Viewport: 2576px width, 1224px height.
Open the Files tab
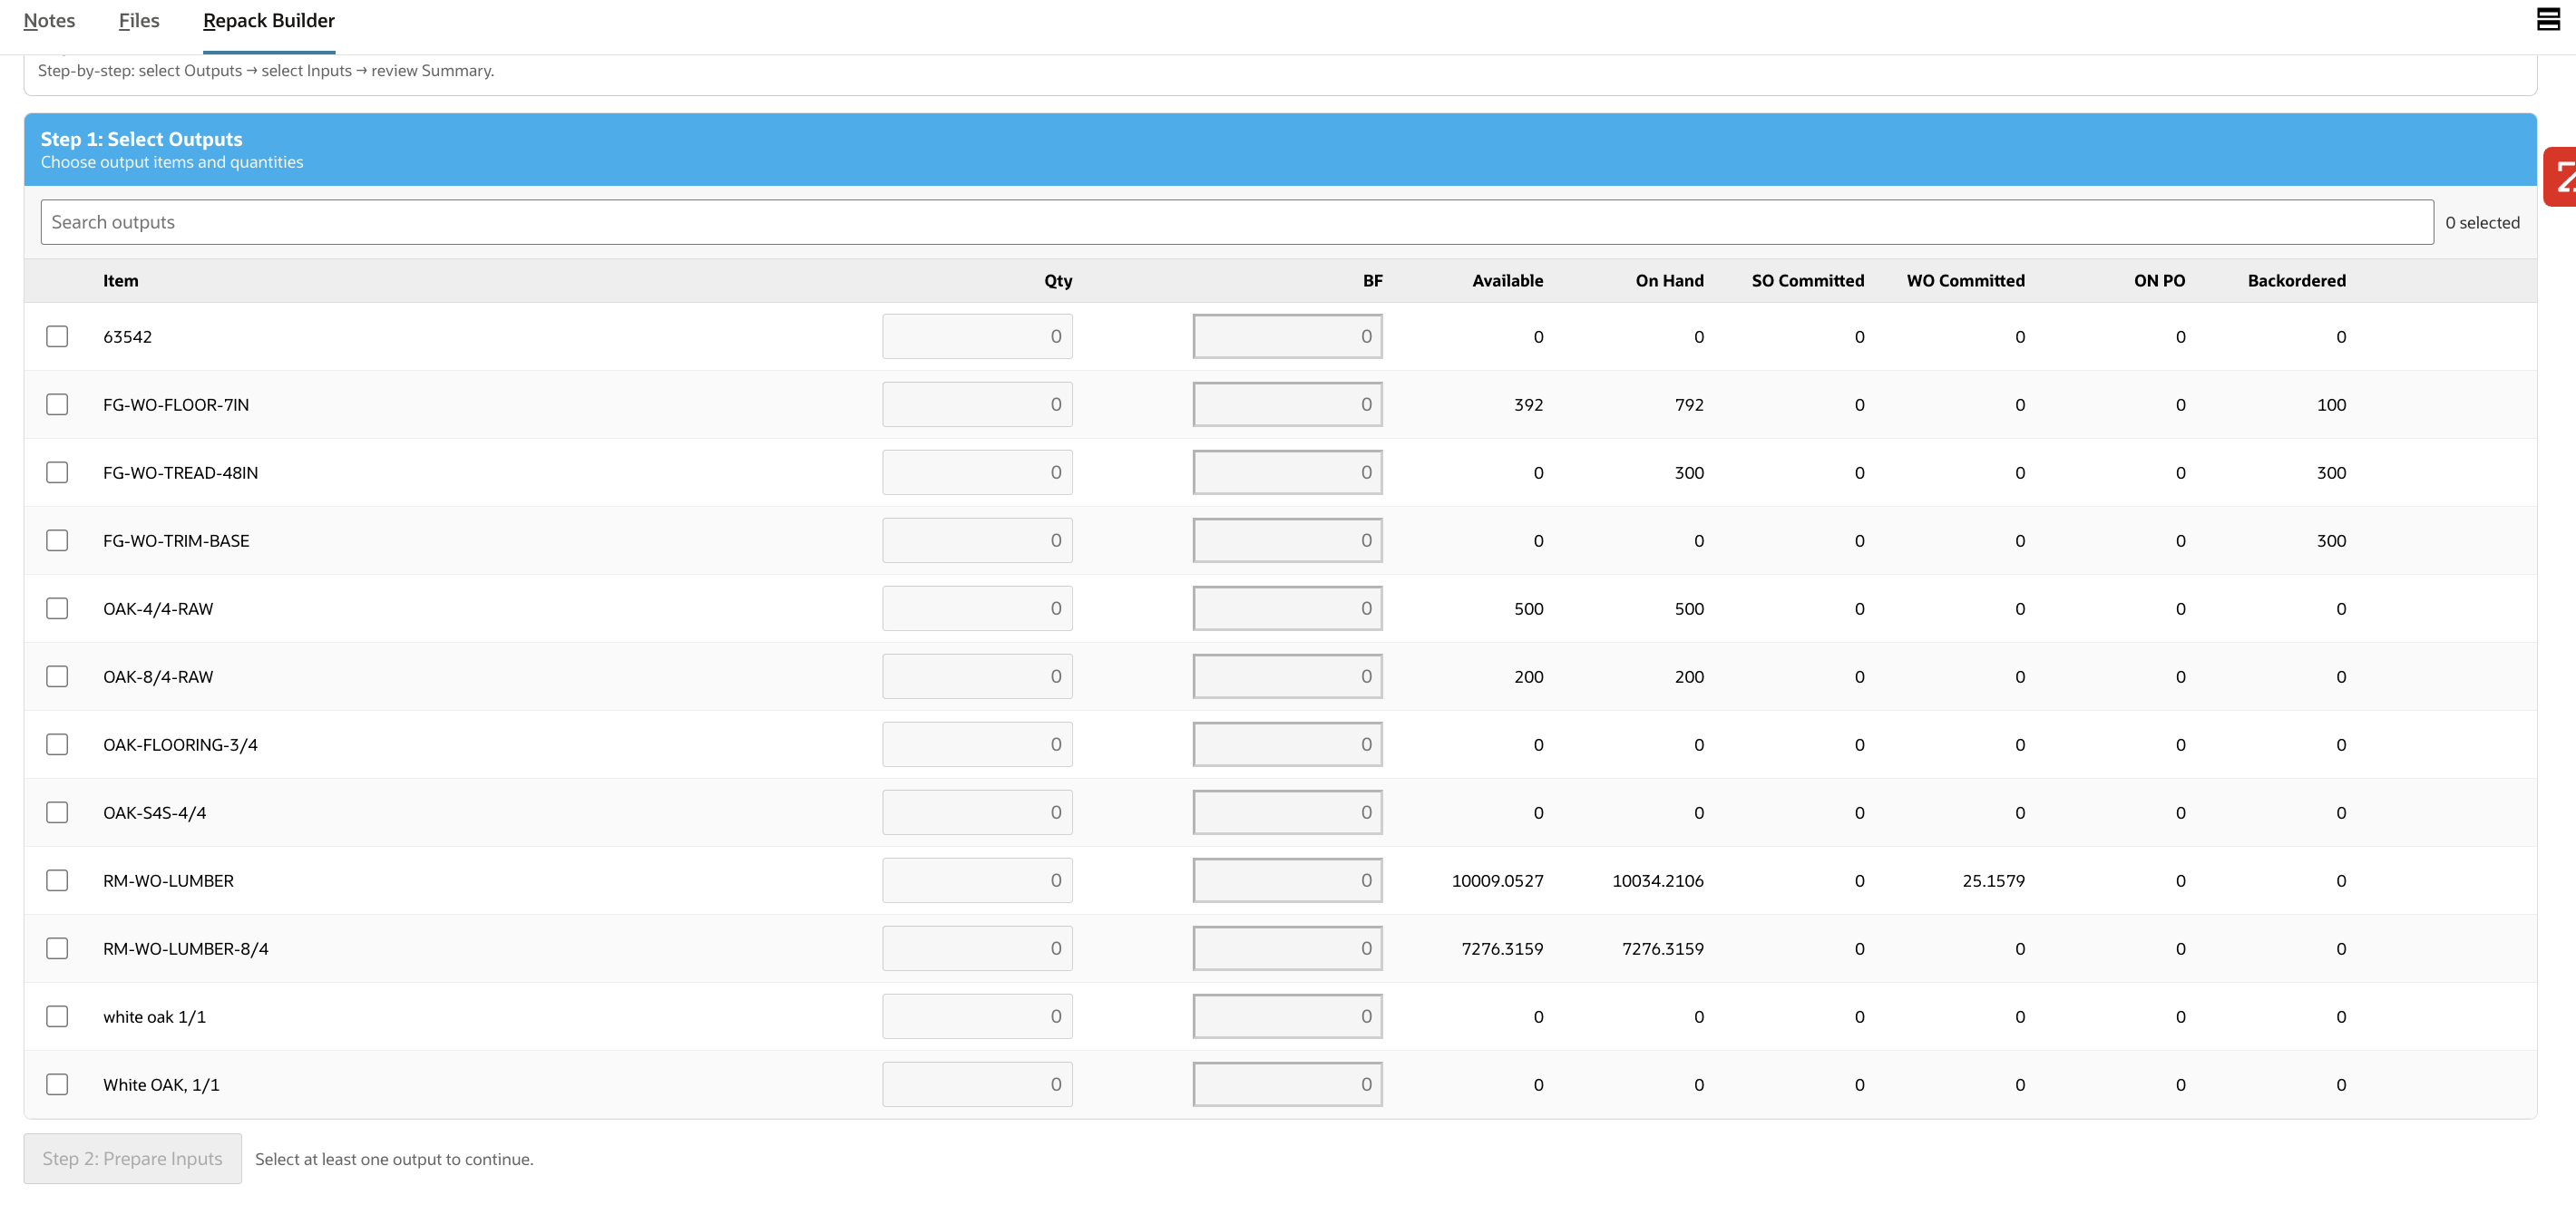tap(139, 21)
